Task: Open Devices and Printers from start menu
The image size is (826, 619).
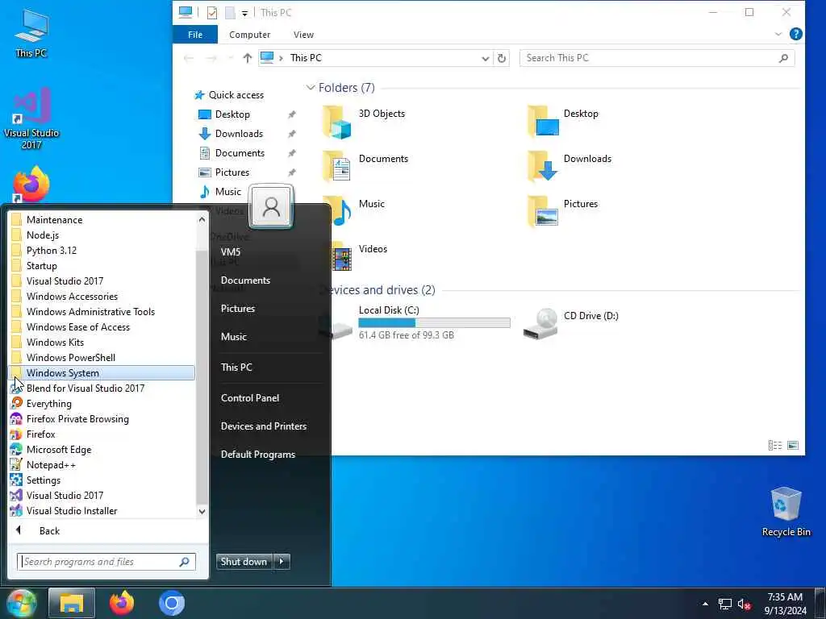Action: [264, 426]
